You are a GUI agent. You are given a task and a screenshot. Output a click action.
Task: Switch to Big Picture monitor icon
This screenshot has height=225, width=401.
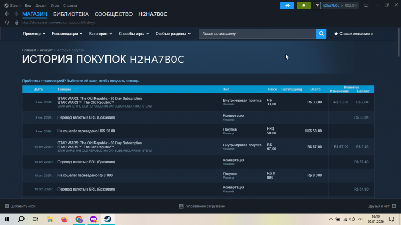coord(366,5)
